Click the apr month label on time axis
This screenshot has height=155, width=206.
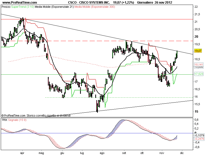22,153
